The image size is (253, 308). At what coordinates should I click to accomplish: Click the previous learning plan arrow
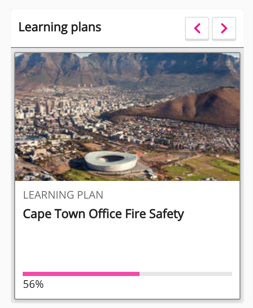pos(197,28)
